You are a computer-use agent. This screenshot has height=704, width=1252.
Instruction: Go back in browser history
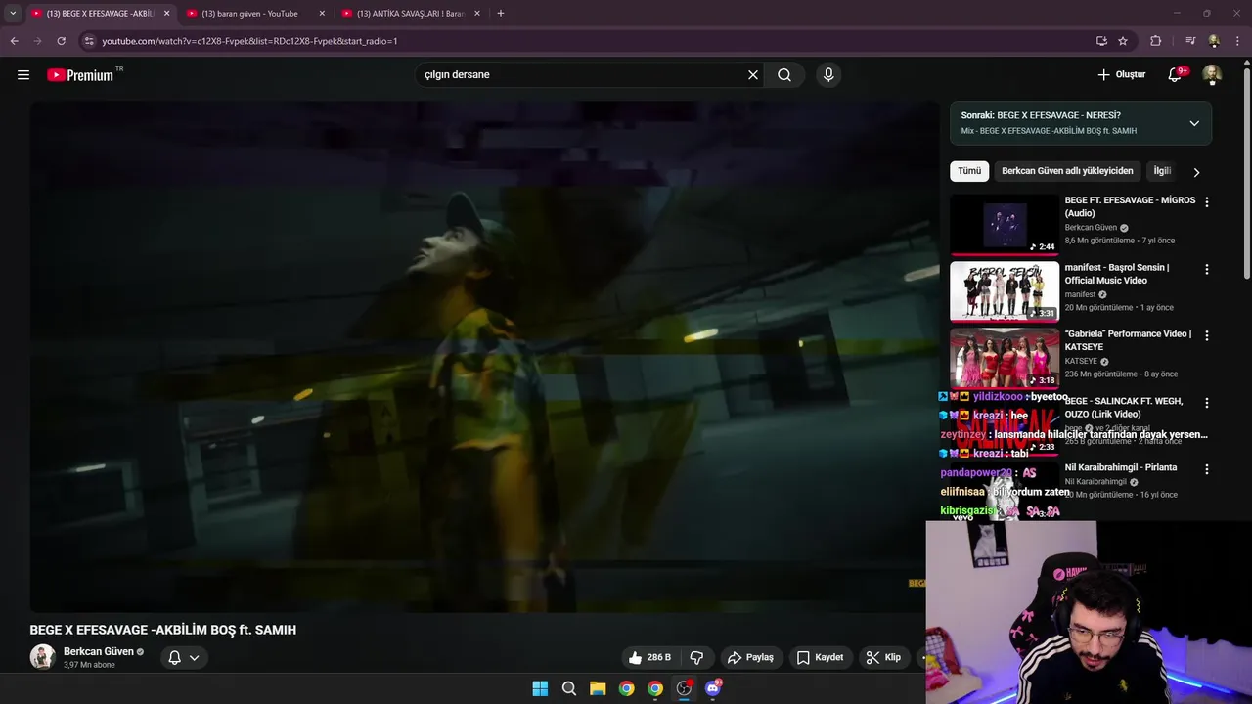tap(14, 41)
